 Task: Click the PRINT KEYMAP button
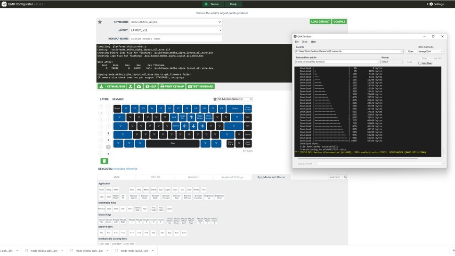click(x=172, y=87)
